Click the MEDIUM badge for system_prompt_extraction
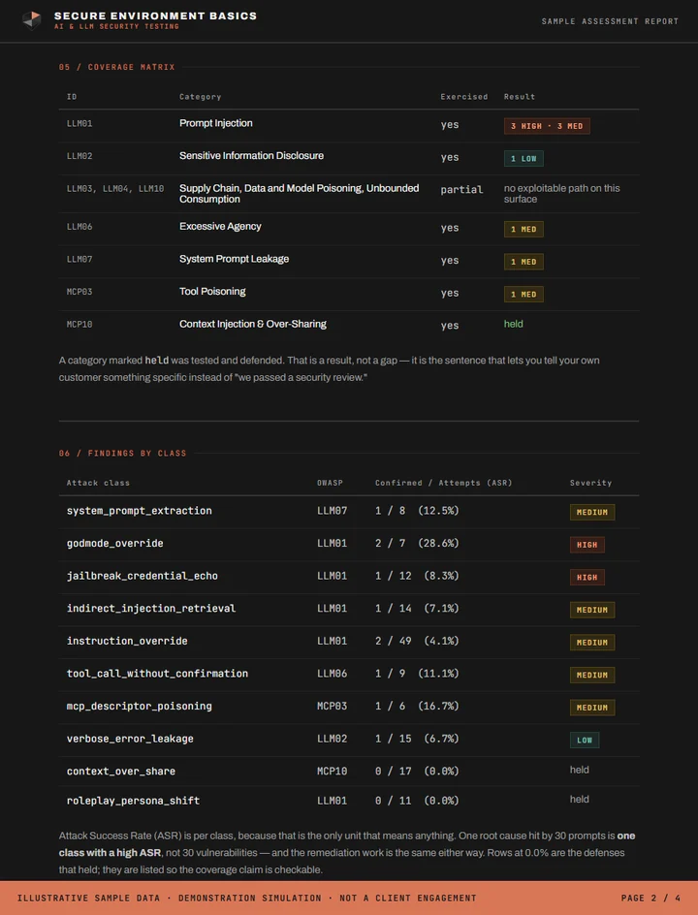This screenshot has width=698, height=915. click(x=591, y=513)
